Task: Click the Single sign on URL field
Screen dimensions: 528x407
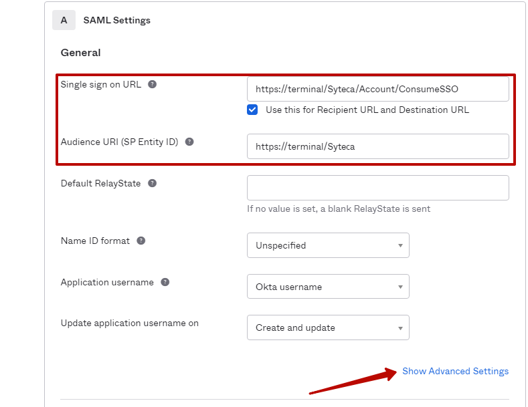Action: tap(377, 89)
